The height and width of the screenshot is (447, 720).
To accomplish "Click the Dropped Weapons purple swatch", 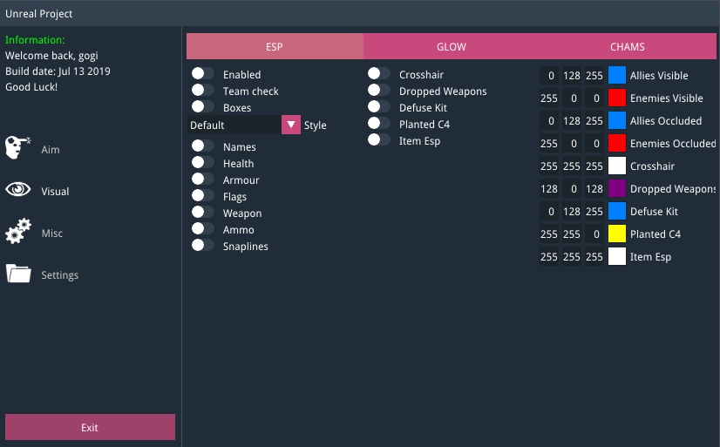I will point(617,189).
